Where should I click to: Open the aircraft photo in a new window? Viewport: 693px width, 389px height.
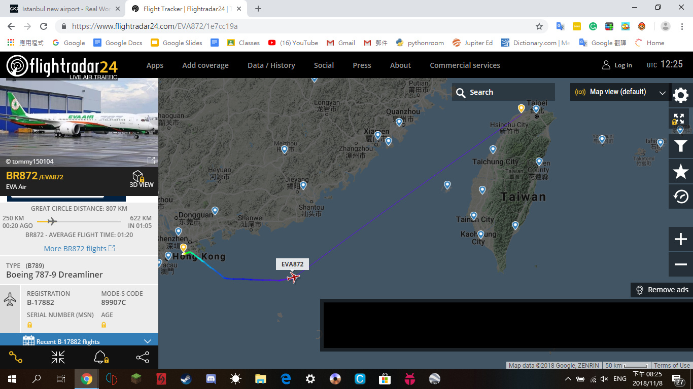[151, 161]
